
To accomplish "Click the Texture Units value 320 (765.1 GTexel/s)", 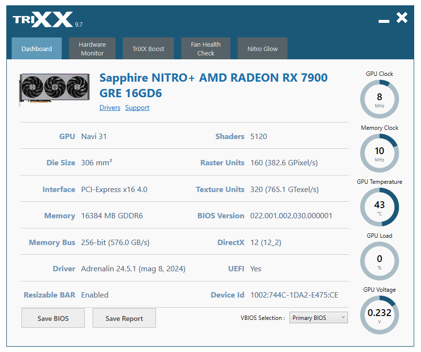I will coord(285,190).
